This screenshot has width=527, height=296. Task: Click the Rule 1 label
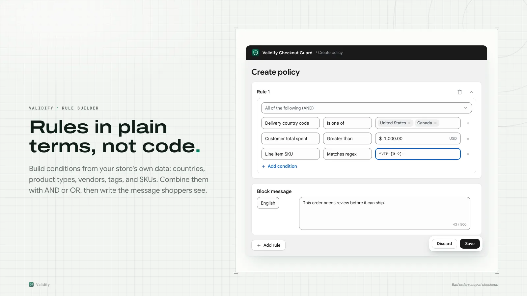pos(263,92)
